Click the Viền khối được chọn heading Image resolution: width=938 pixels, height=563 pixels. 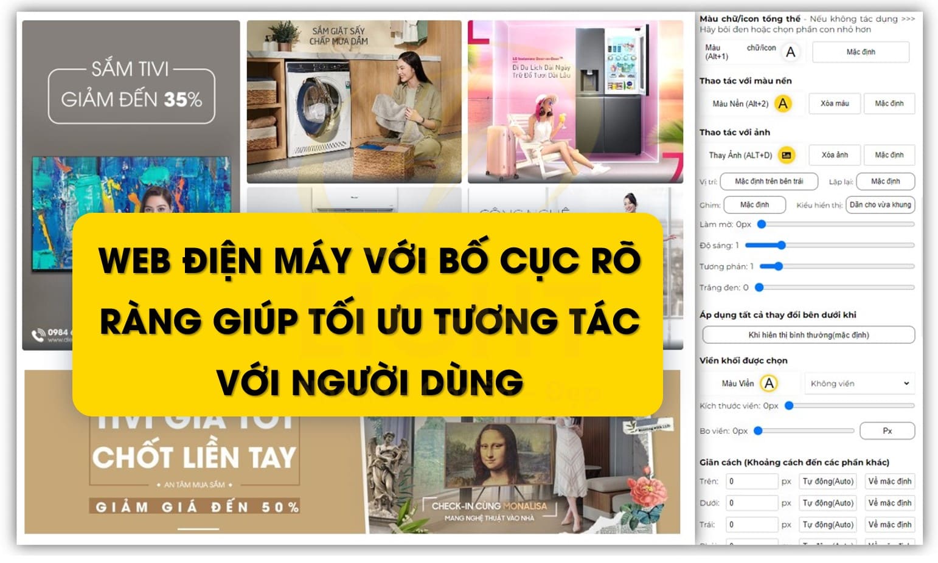pyautogui.click(x=743, y=361)
